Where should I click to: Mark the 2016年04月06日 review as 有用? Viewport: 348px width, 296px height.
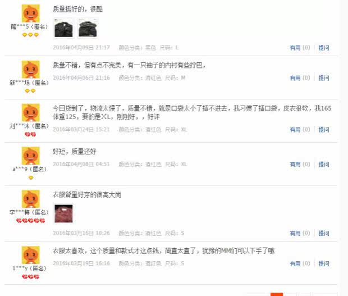[x=300, y=78]
